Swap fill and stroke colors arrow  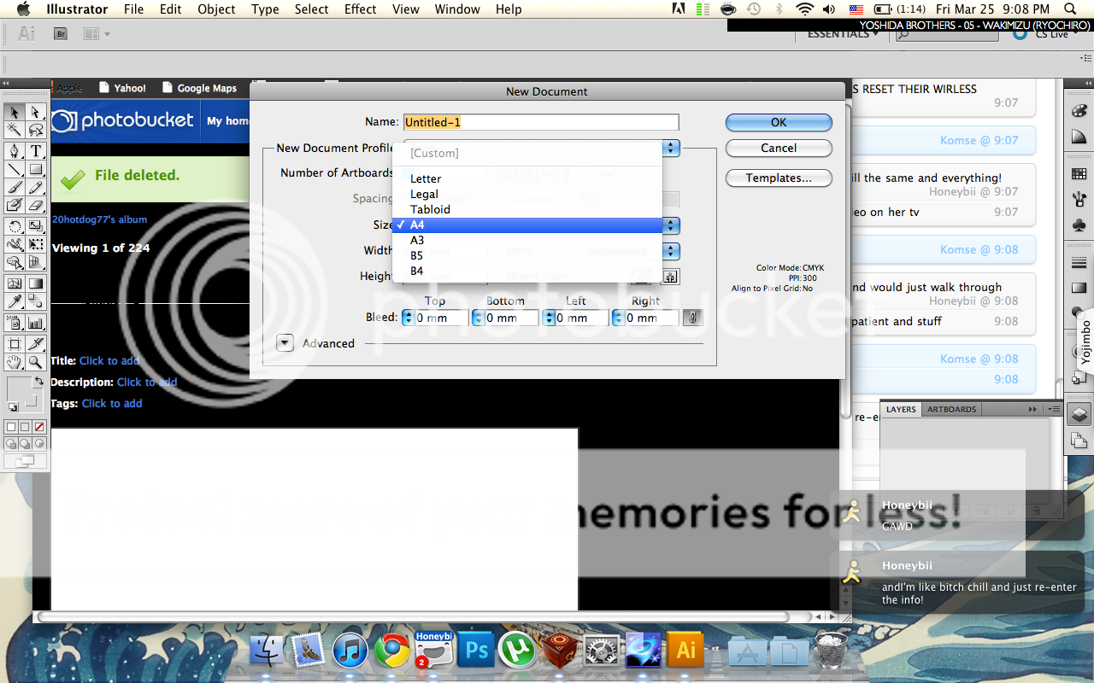pos(38,381)
